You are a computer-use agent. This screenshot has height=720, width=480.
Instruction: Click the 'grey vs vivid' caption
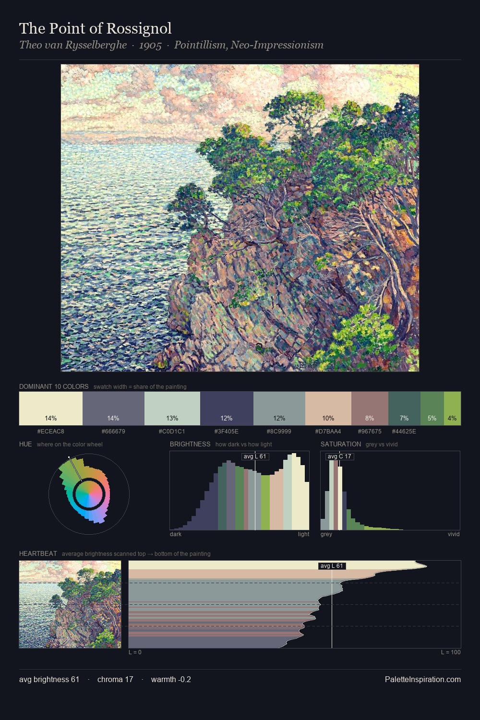coord(382,444)
